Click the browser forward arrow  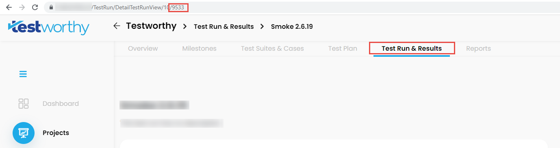click(x=22, y=7)
